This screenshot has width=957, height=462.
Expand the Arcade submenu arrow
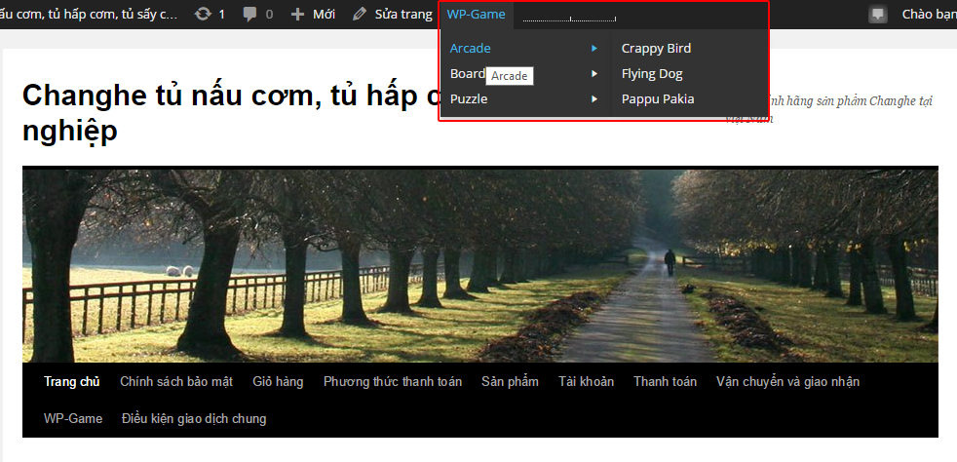593,48
